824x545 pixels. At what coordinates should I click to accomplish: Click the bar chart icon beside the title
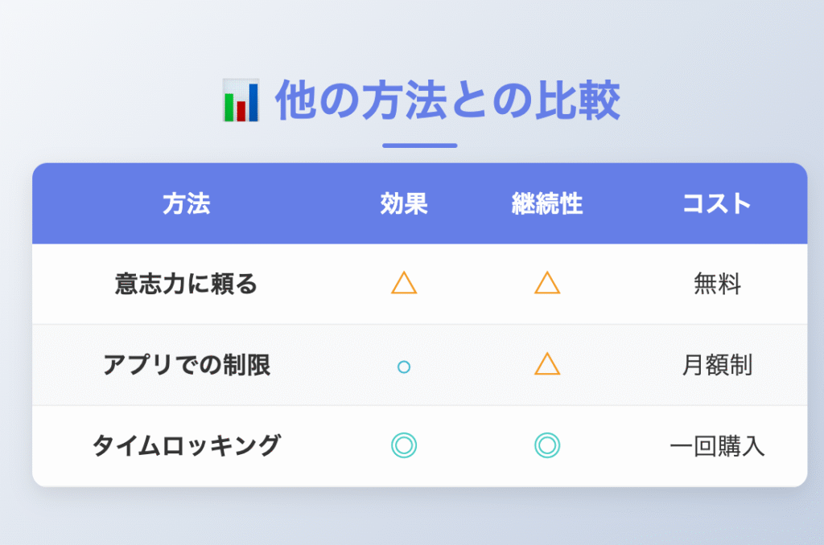[241, 100]
